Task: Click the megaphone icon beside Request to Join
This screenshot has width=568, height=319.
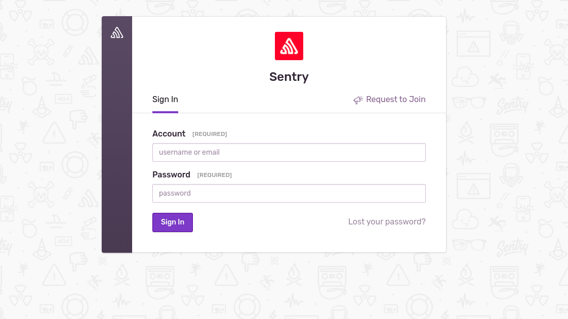Action: pyautogui.click(x=358, y=100)
